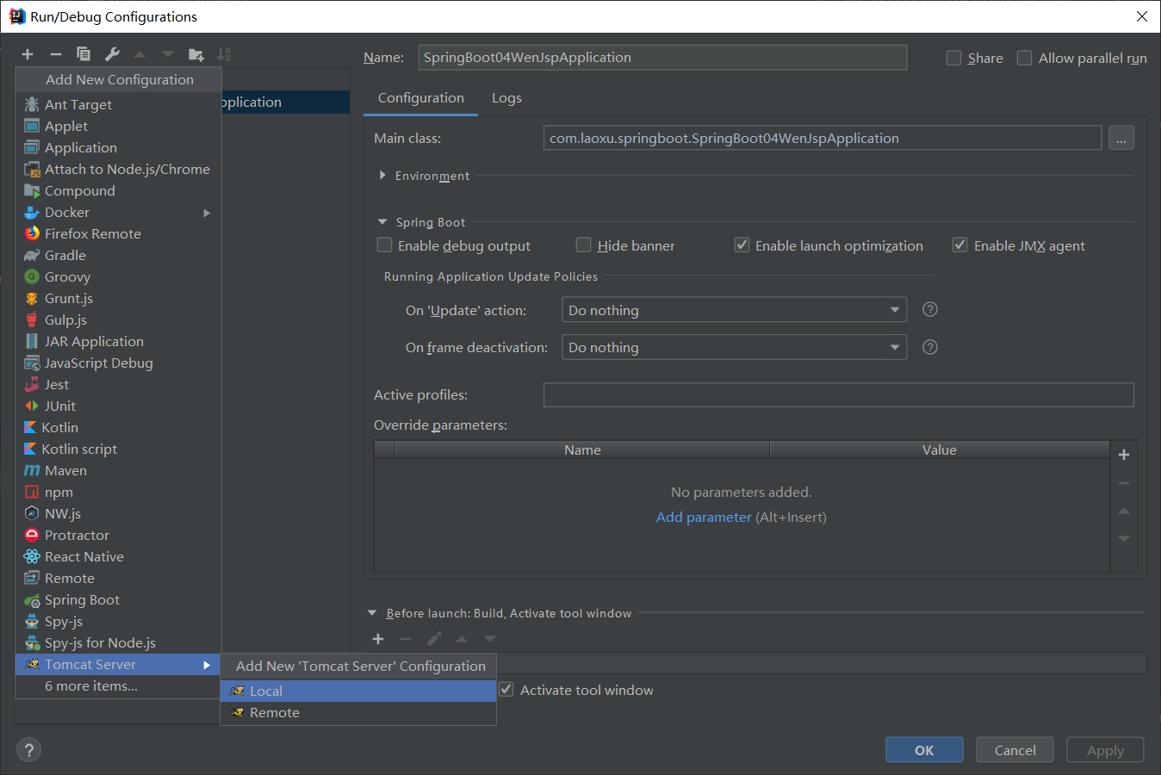Select Spy-js for Node.js entry

(x=118, y=642)
